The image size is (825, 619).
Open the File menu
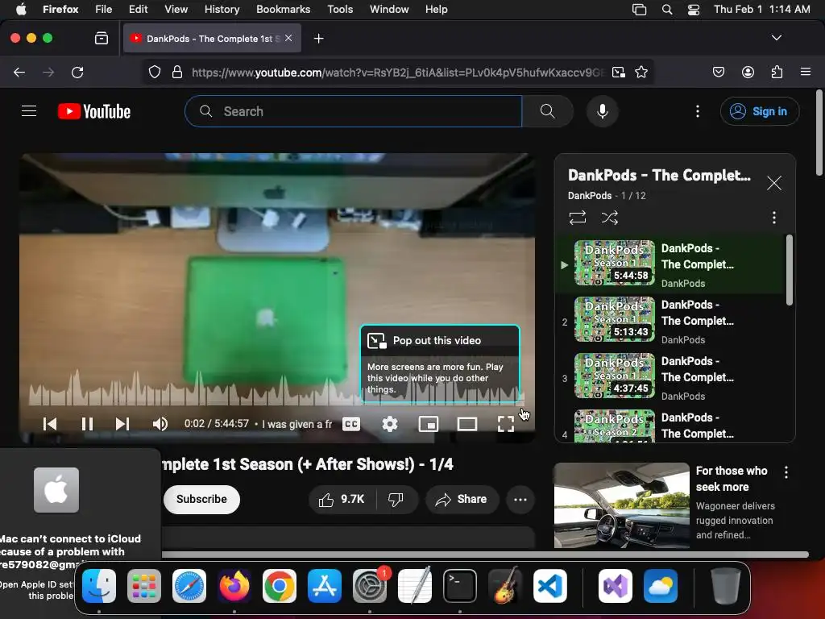(103, 9)
